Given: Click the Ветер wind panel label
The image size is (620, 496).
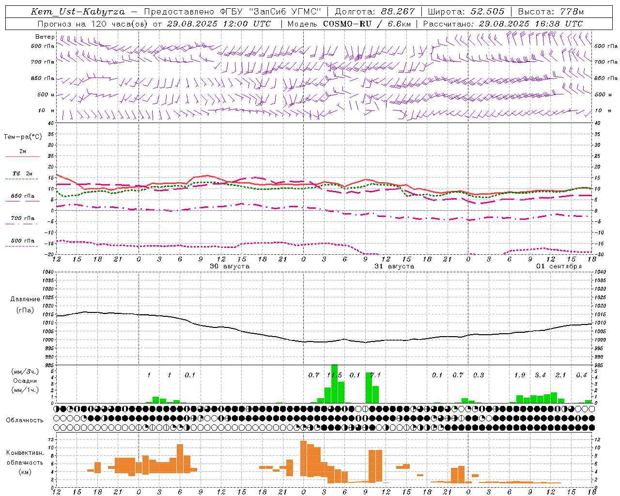Looking at the screenshot, I should [x=45, y=37].
